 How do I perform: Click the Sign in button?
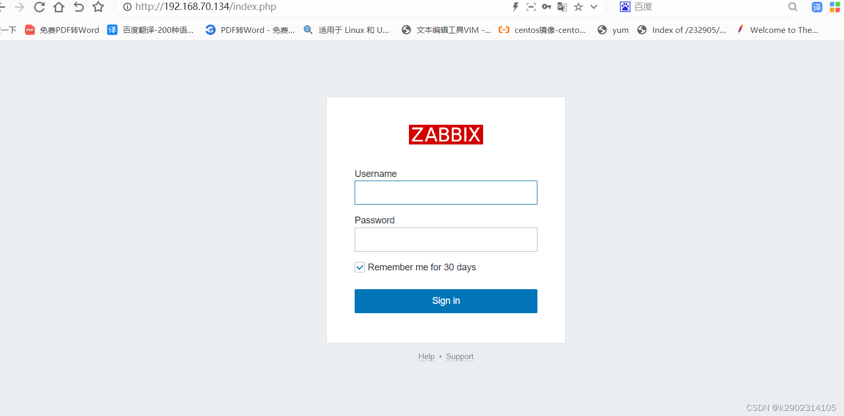coord(446,301)
